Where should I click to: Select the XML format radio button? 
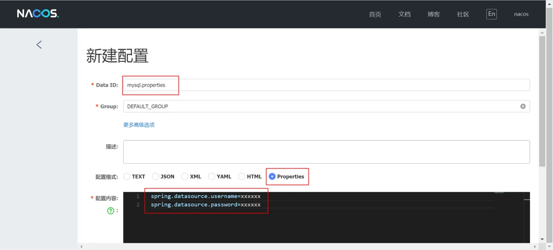tap(185, 176)
